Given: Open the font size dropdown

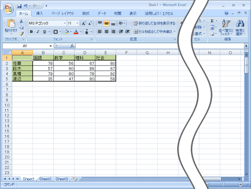Looking at the screenshot, I should [77, 23].
